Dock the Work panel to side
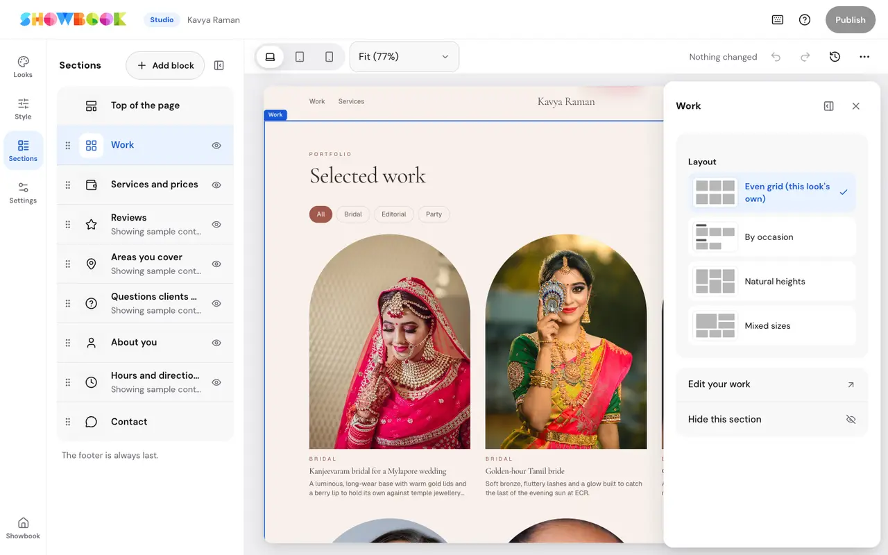 pos(828,106)
